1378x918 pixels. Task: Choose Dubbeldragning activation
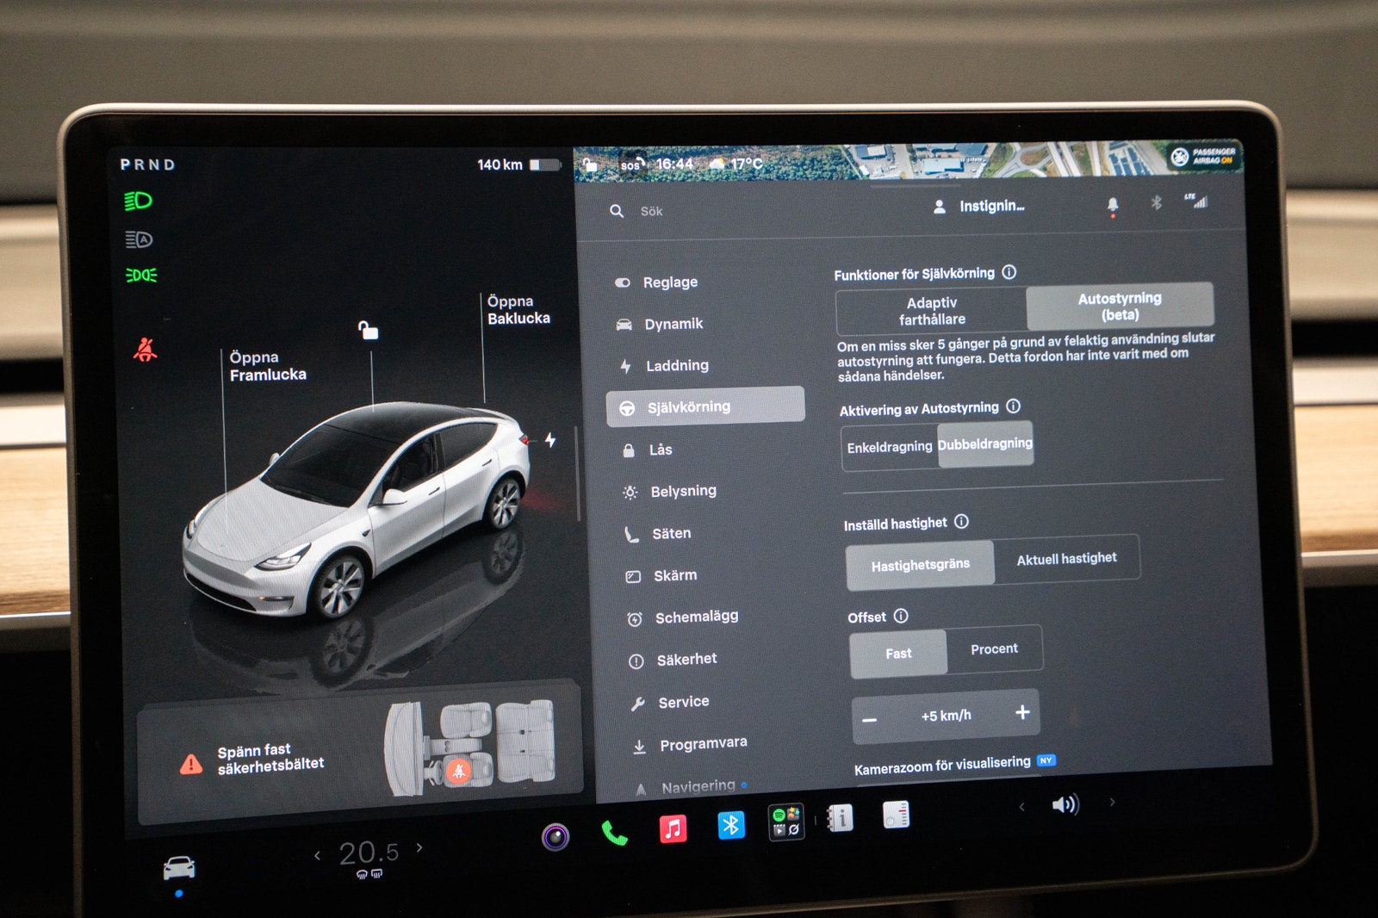pyautogui.click(x=985, y=443)
